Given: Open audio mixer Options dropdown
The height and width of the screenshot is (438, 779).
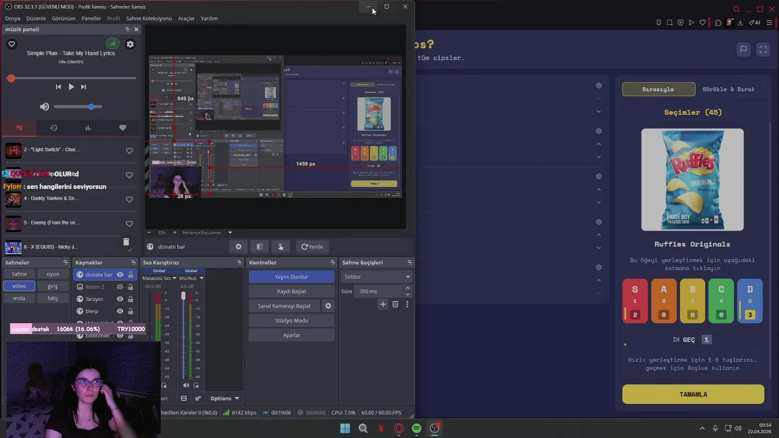Looking at the screenshot, I should coord(225,398).
